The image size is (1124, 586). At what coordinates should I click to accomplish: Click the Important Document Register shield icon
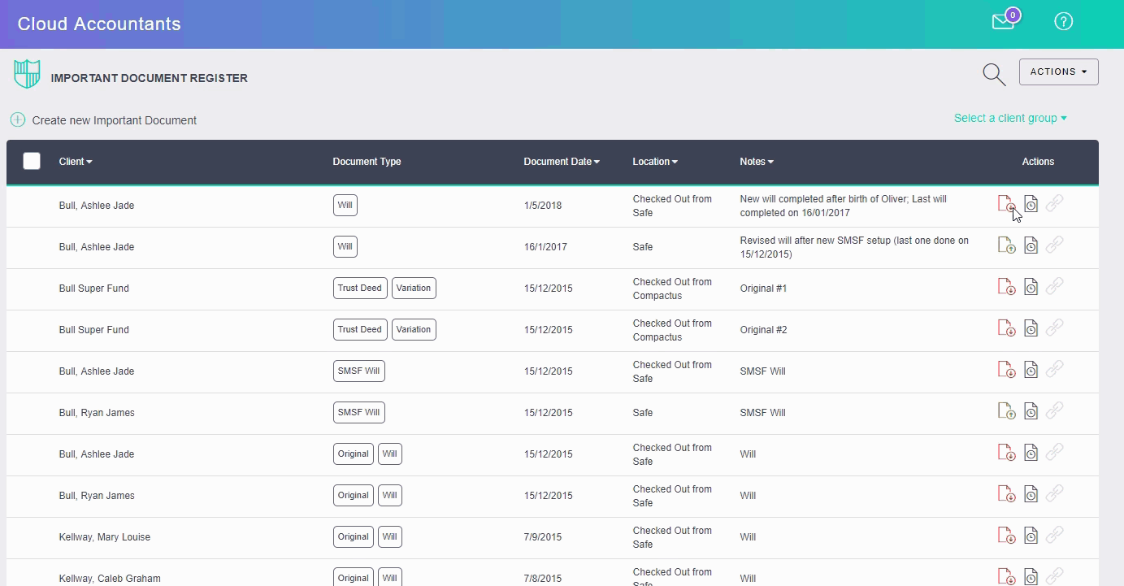tap(27, 74)
